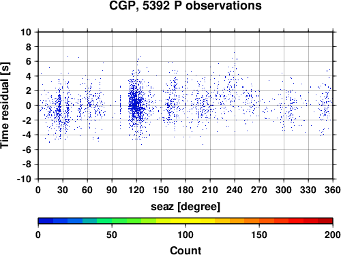The width and height of the screenshot is (341, 255).
Task: Click the "180" tick on the seaz axis
Action: [x=186, y=190]
